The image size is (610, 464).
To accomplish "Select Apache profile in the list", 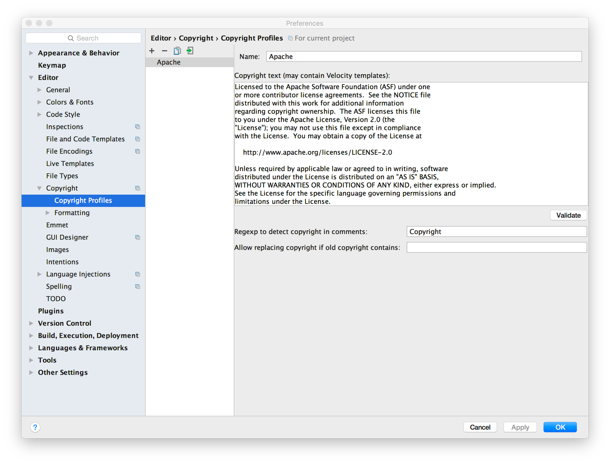I will (x=168, y=62).
